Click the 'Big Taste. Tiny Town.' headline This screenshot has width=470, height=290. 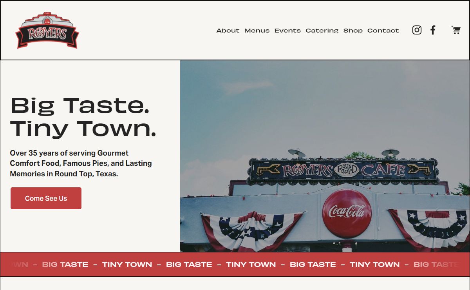tap(83, 116)
